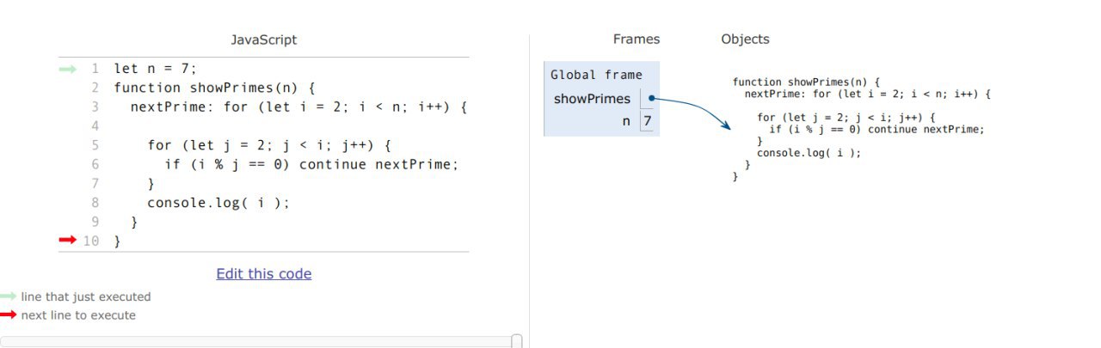
Task: Click the closing brace on code line 9
Action: click(x=134, y=223)
